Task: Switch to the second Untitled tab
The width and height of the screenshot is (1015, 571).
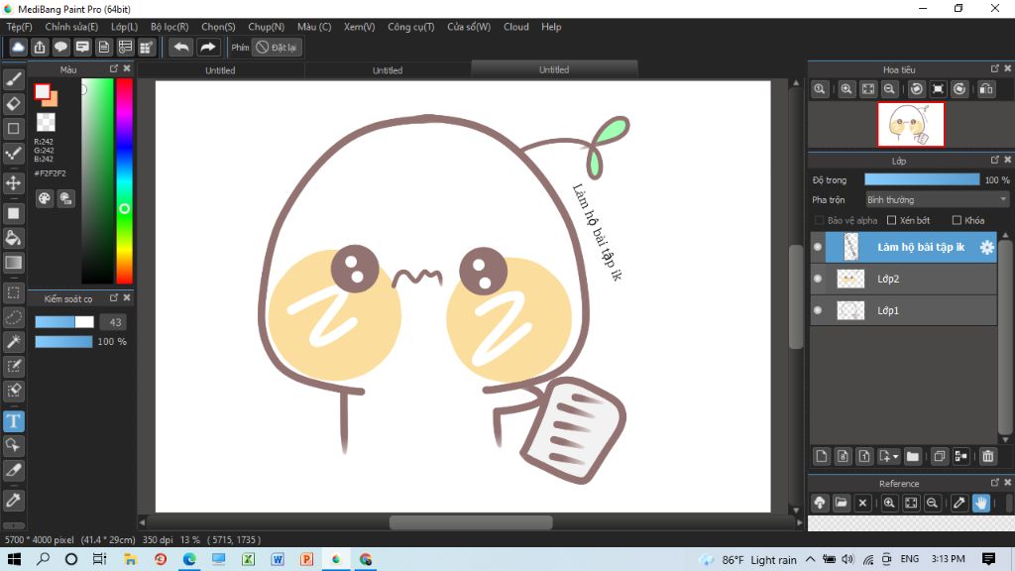Action: pos(388,70)
